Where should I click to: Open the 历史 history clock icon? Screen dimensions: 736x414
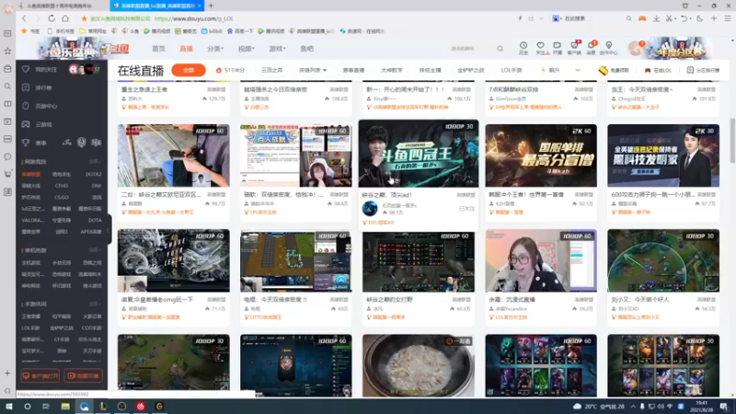tap(523, 48)
